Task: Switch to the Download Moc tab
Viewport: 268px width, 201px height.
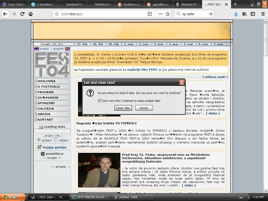Action: [x=72, y=4]
